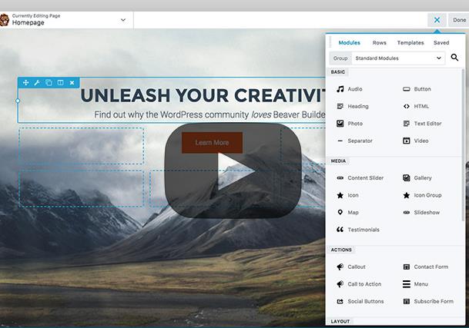Select the Contact Form module
Viewport: 469px width, 328px height.
pos(431,267)
